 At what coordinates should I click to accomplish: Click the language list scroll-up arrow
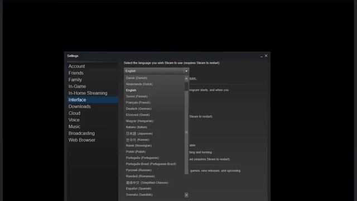186,78
